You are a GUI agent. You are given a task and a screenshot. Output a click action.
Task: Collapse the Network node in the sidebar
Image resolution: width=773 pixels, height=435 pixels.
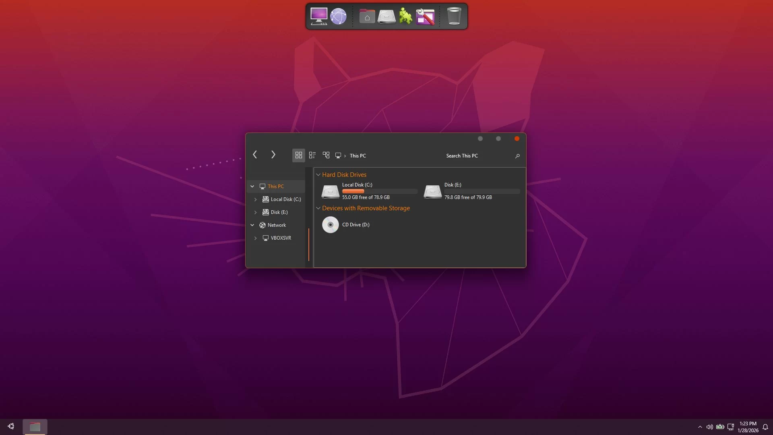pos(252,225)
